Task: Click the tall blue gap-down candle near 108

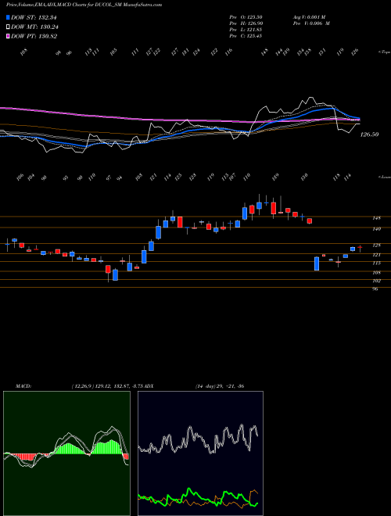Action: 317,263
